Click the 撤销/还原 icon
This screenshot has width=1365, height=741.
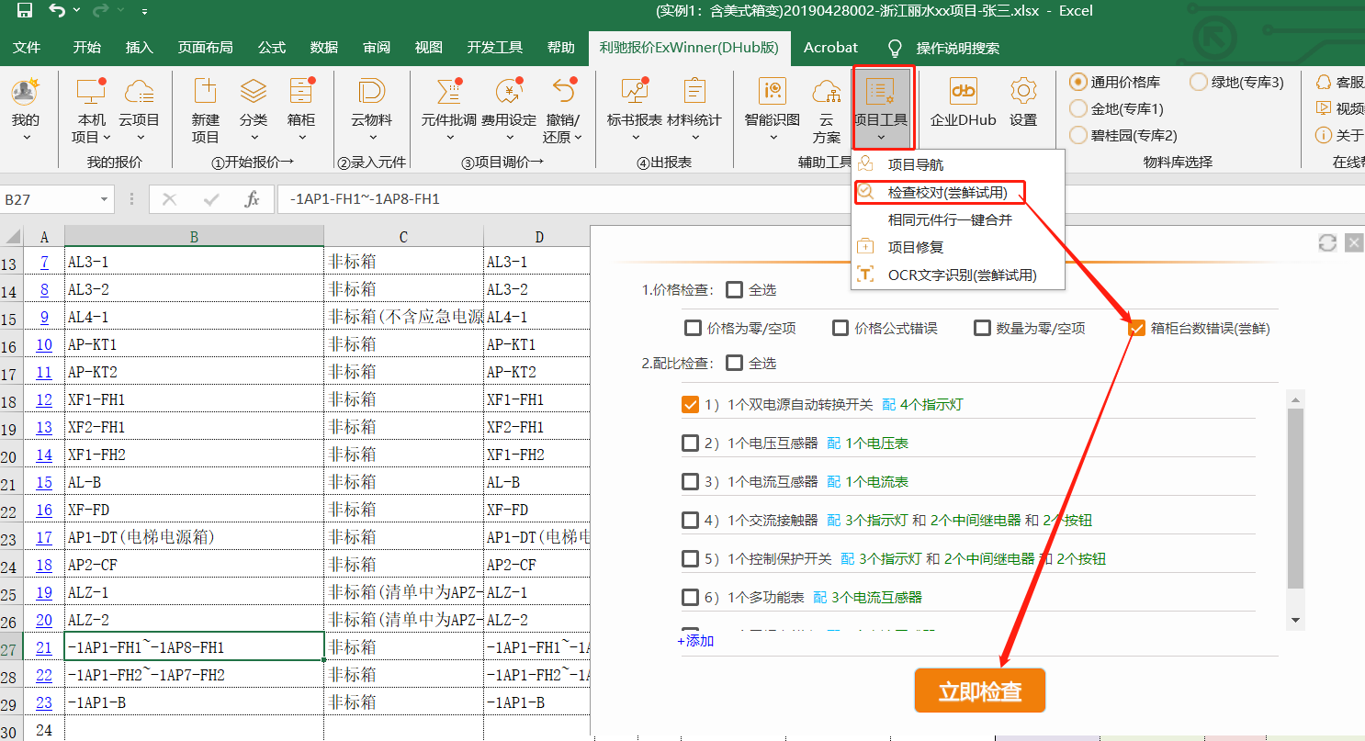(562, 91)
